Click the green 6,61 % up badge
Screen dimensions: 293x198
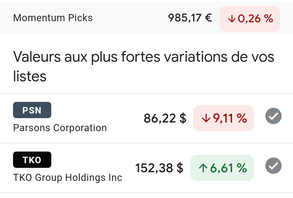(x=222, y=168)
